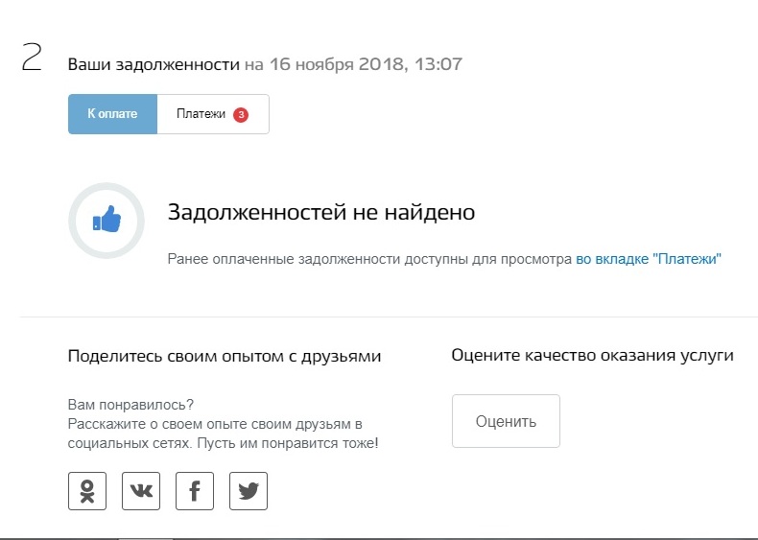Follow the "во вкладке Платежи" link
This screenshot has width=758, height=540.
click(x=648, y=259)
